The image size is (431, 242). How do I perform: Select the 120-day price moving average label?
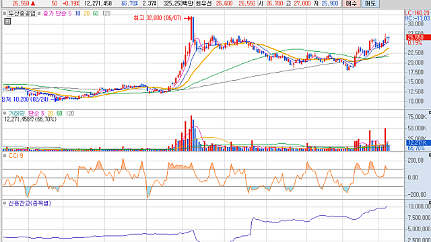pyautogui.click(x=106, y=13)
